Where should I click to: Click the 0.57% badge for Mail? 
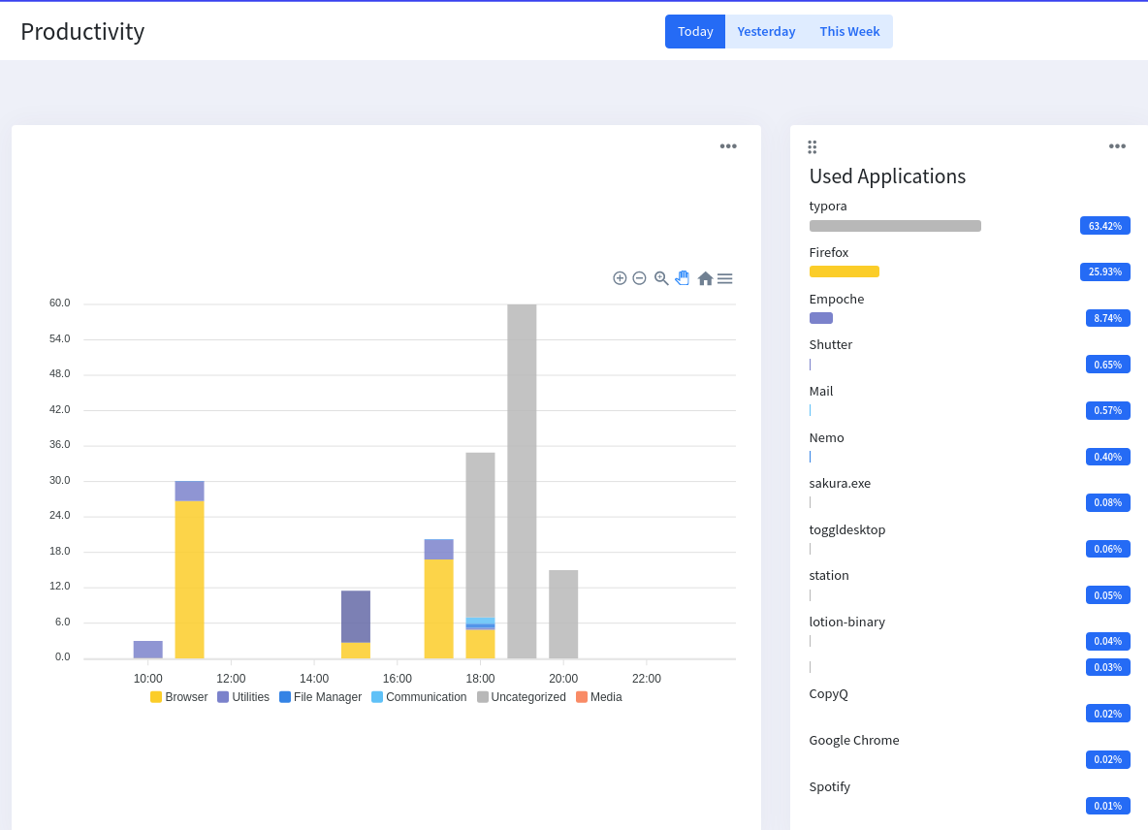click(1107, 410)
